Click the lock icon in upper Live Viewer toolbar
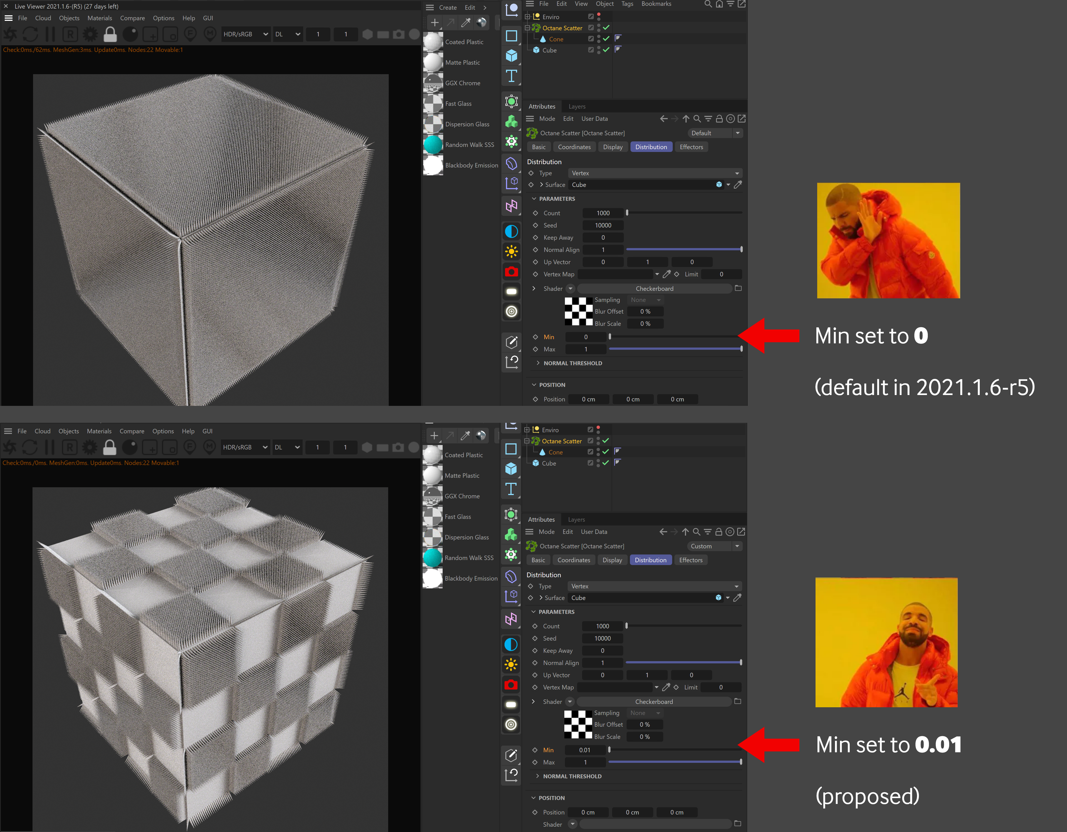This screenshot has height=832, width=1067. [x=110, y=34]
